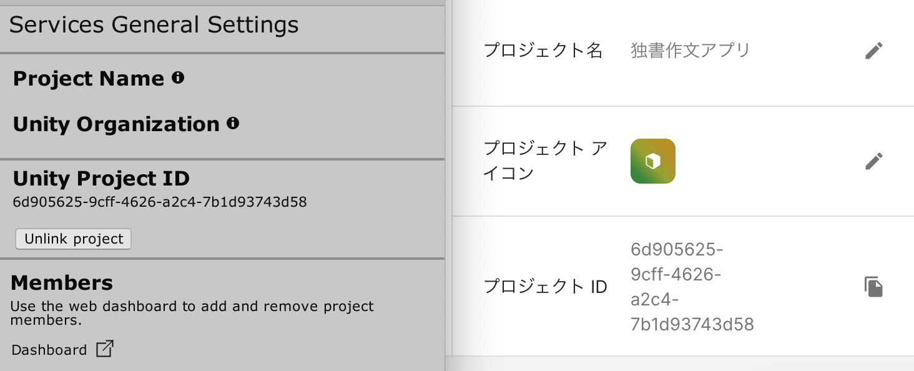
Task: Open the external link icon next to Dashboard
Action: coord(105,349)
